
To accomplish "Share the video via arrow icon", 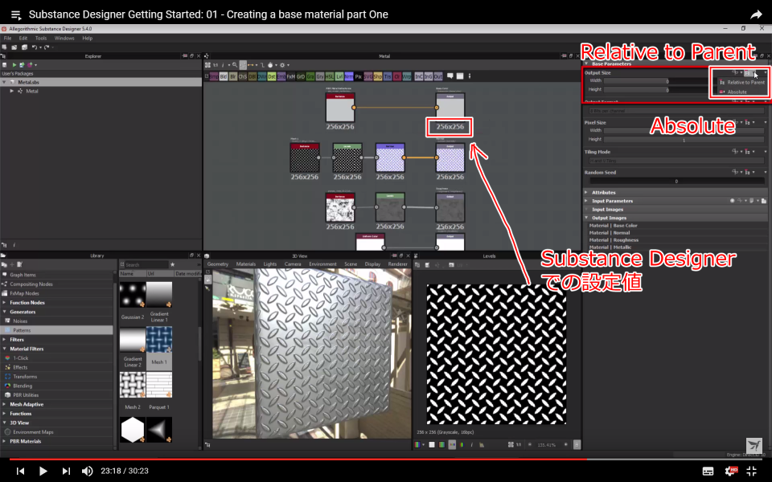I will click(x=756, y=14).
